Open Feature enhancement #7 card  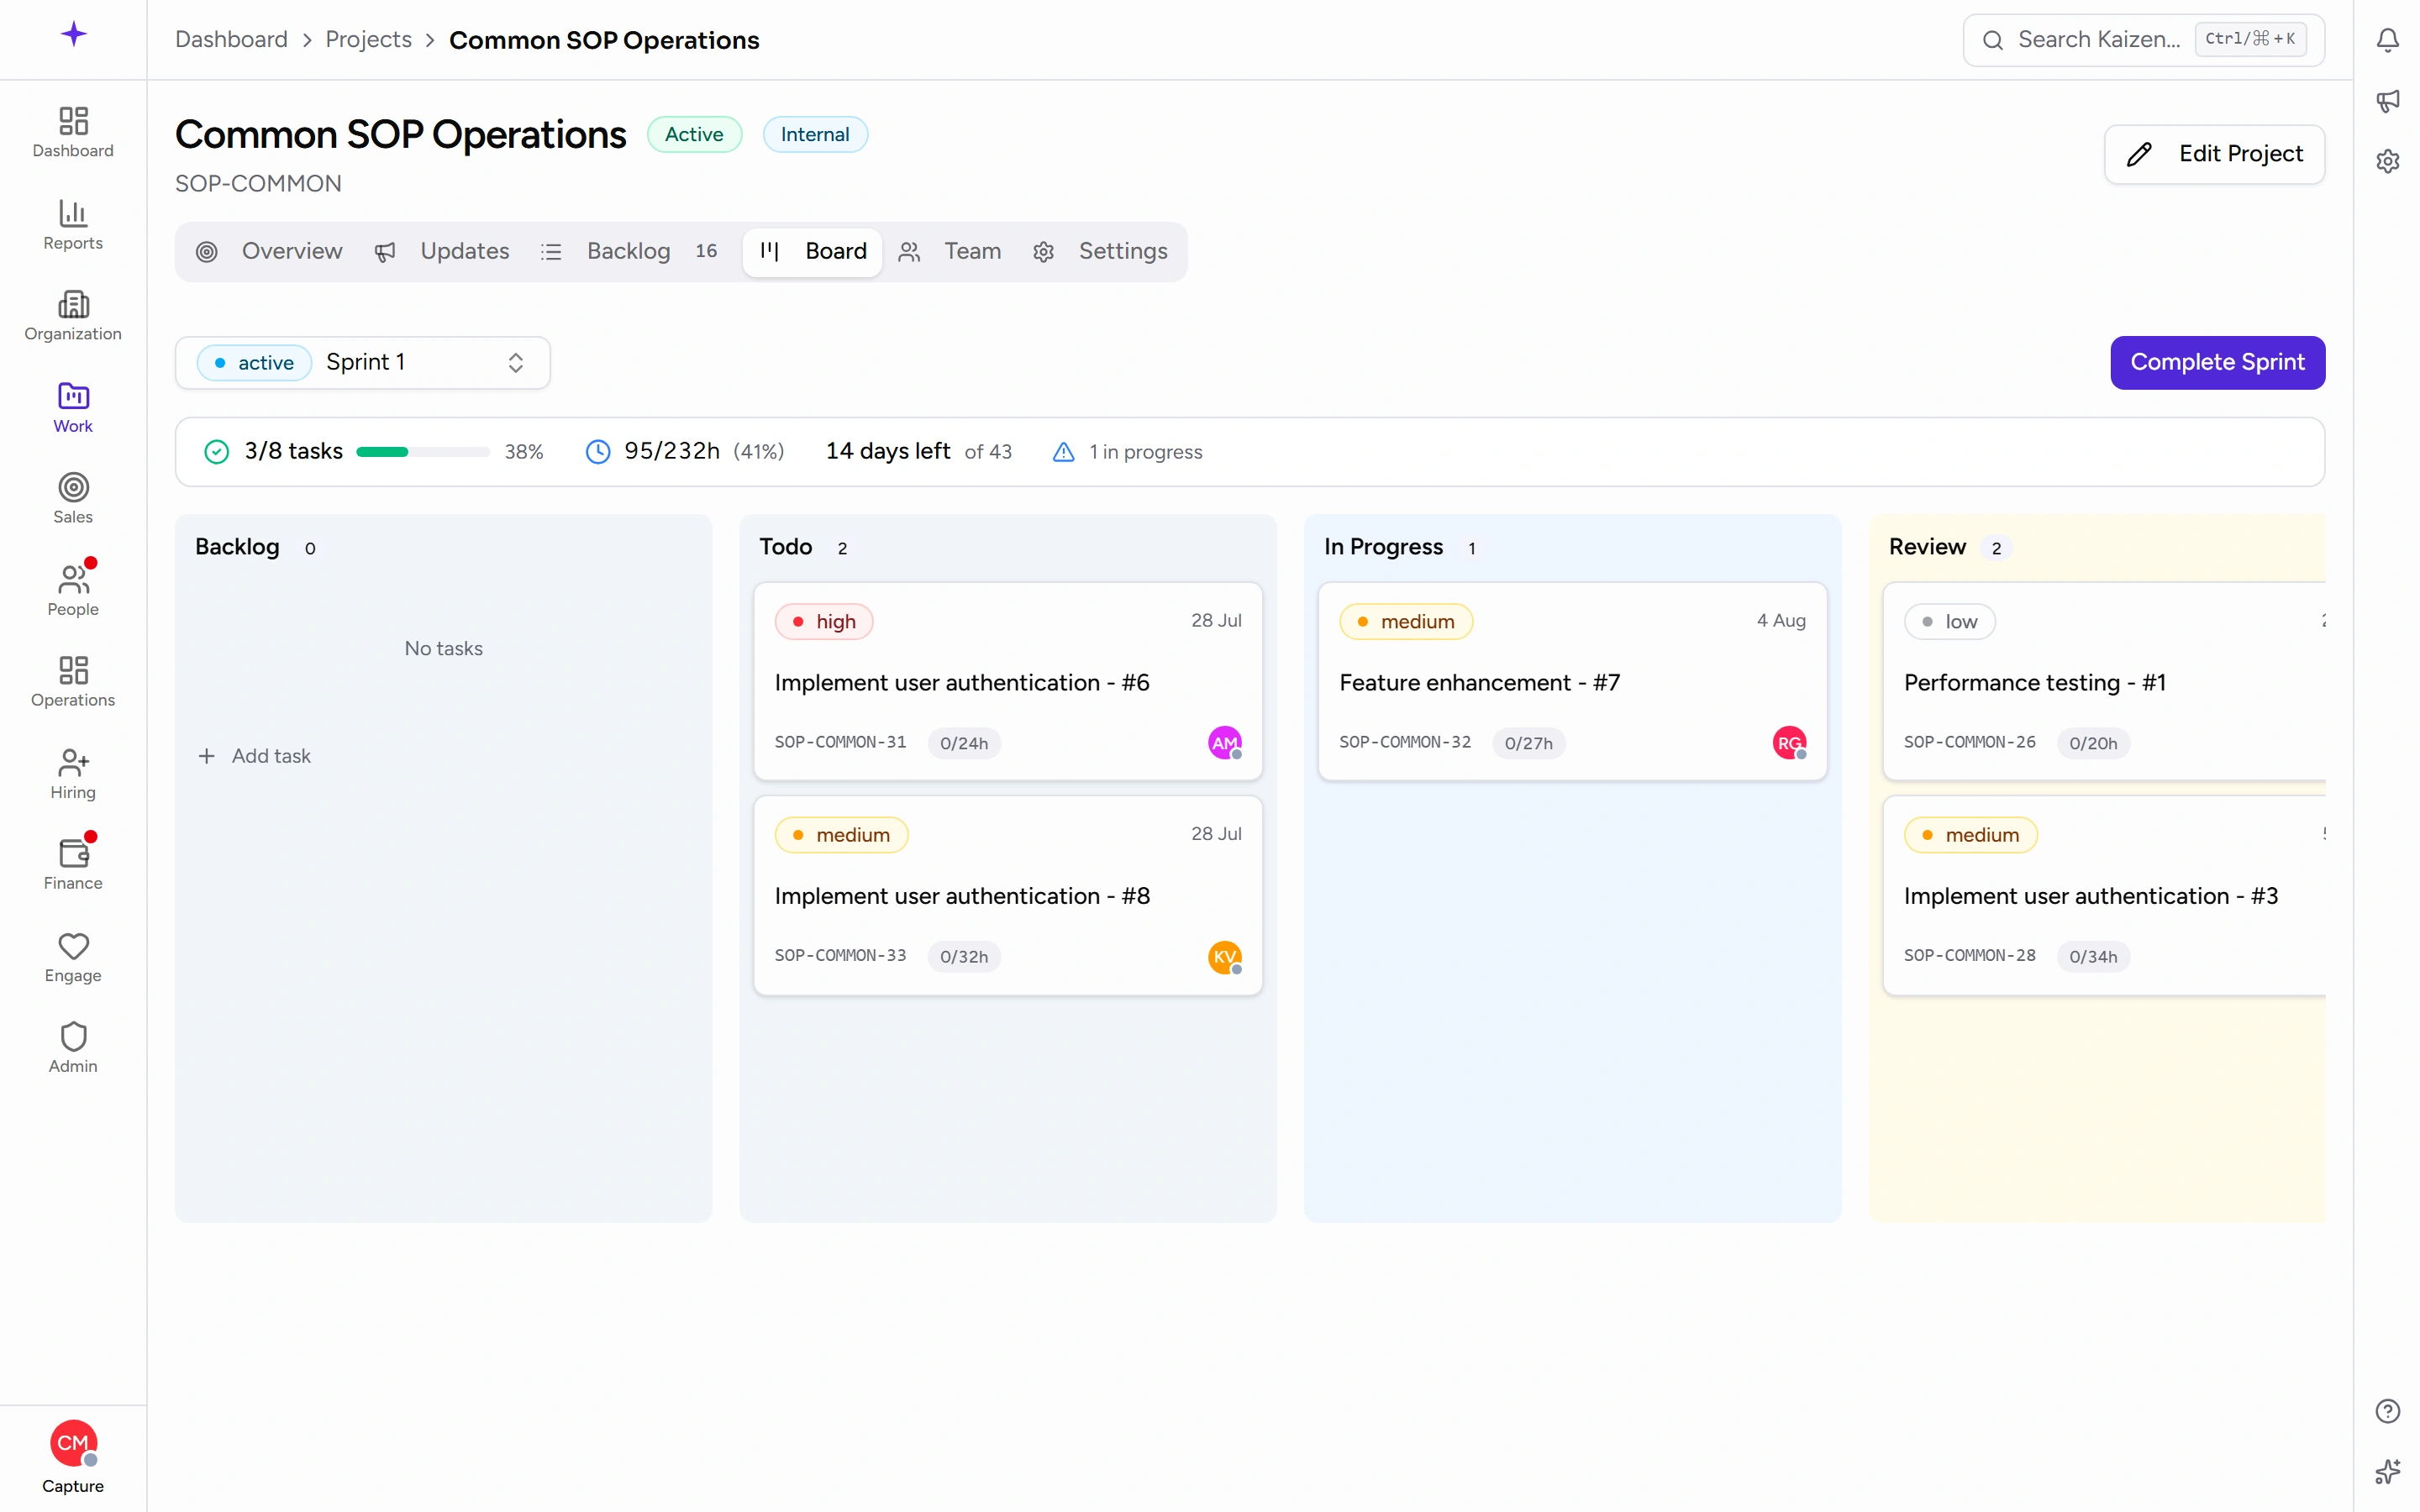click(1572, 682)
